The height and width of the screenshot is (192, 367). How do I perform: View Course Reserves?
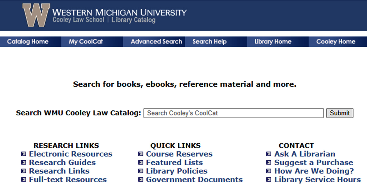179,154
